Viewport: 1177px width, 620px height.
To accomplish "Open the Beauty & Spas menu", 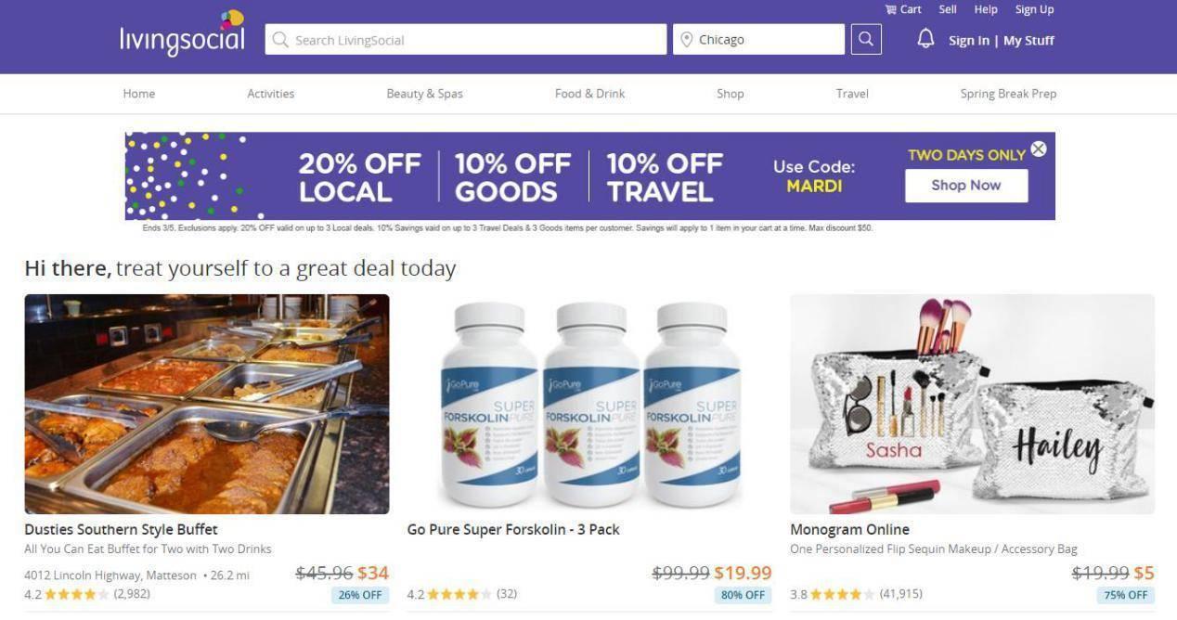I will (x=424, y=94).
